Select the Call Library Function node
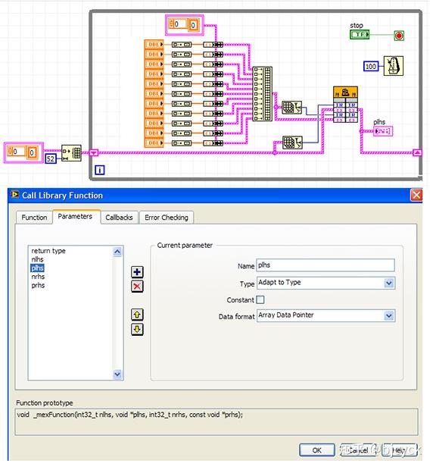The height and width of the screenshot is (470, 433). 345,105
